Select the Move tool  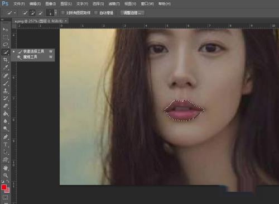6,30
